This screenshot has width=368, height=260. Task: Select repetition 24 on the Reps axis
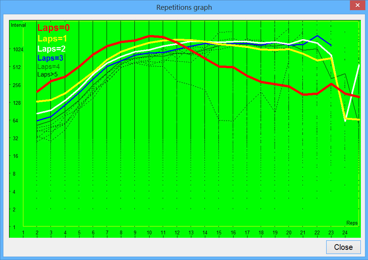pyautogui.click(x=345, y=232)
